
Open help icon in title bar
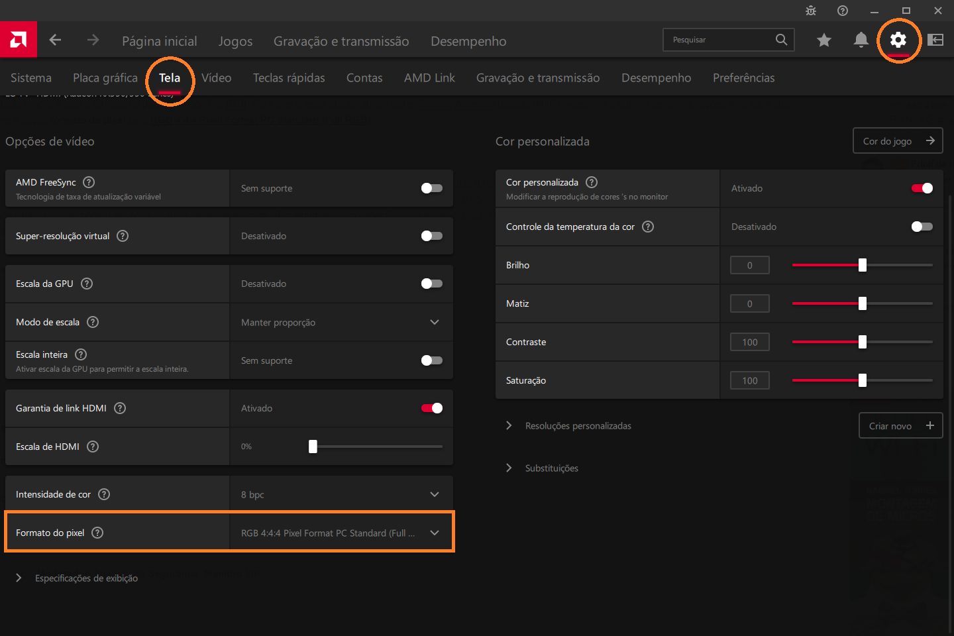click(x=843, y=11)
